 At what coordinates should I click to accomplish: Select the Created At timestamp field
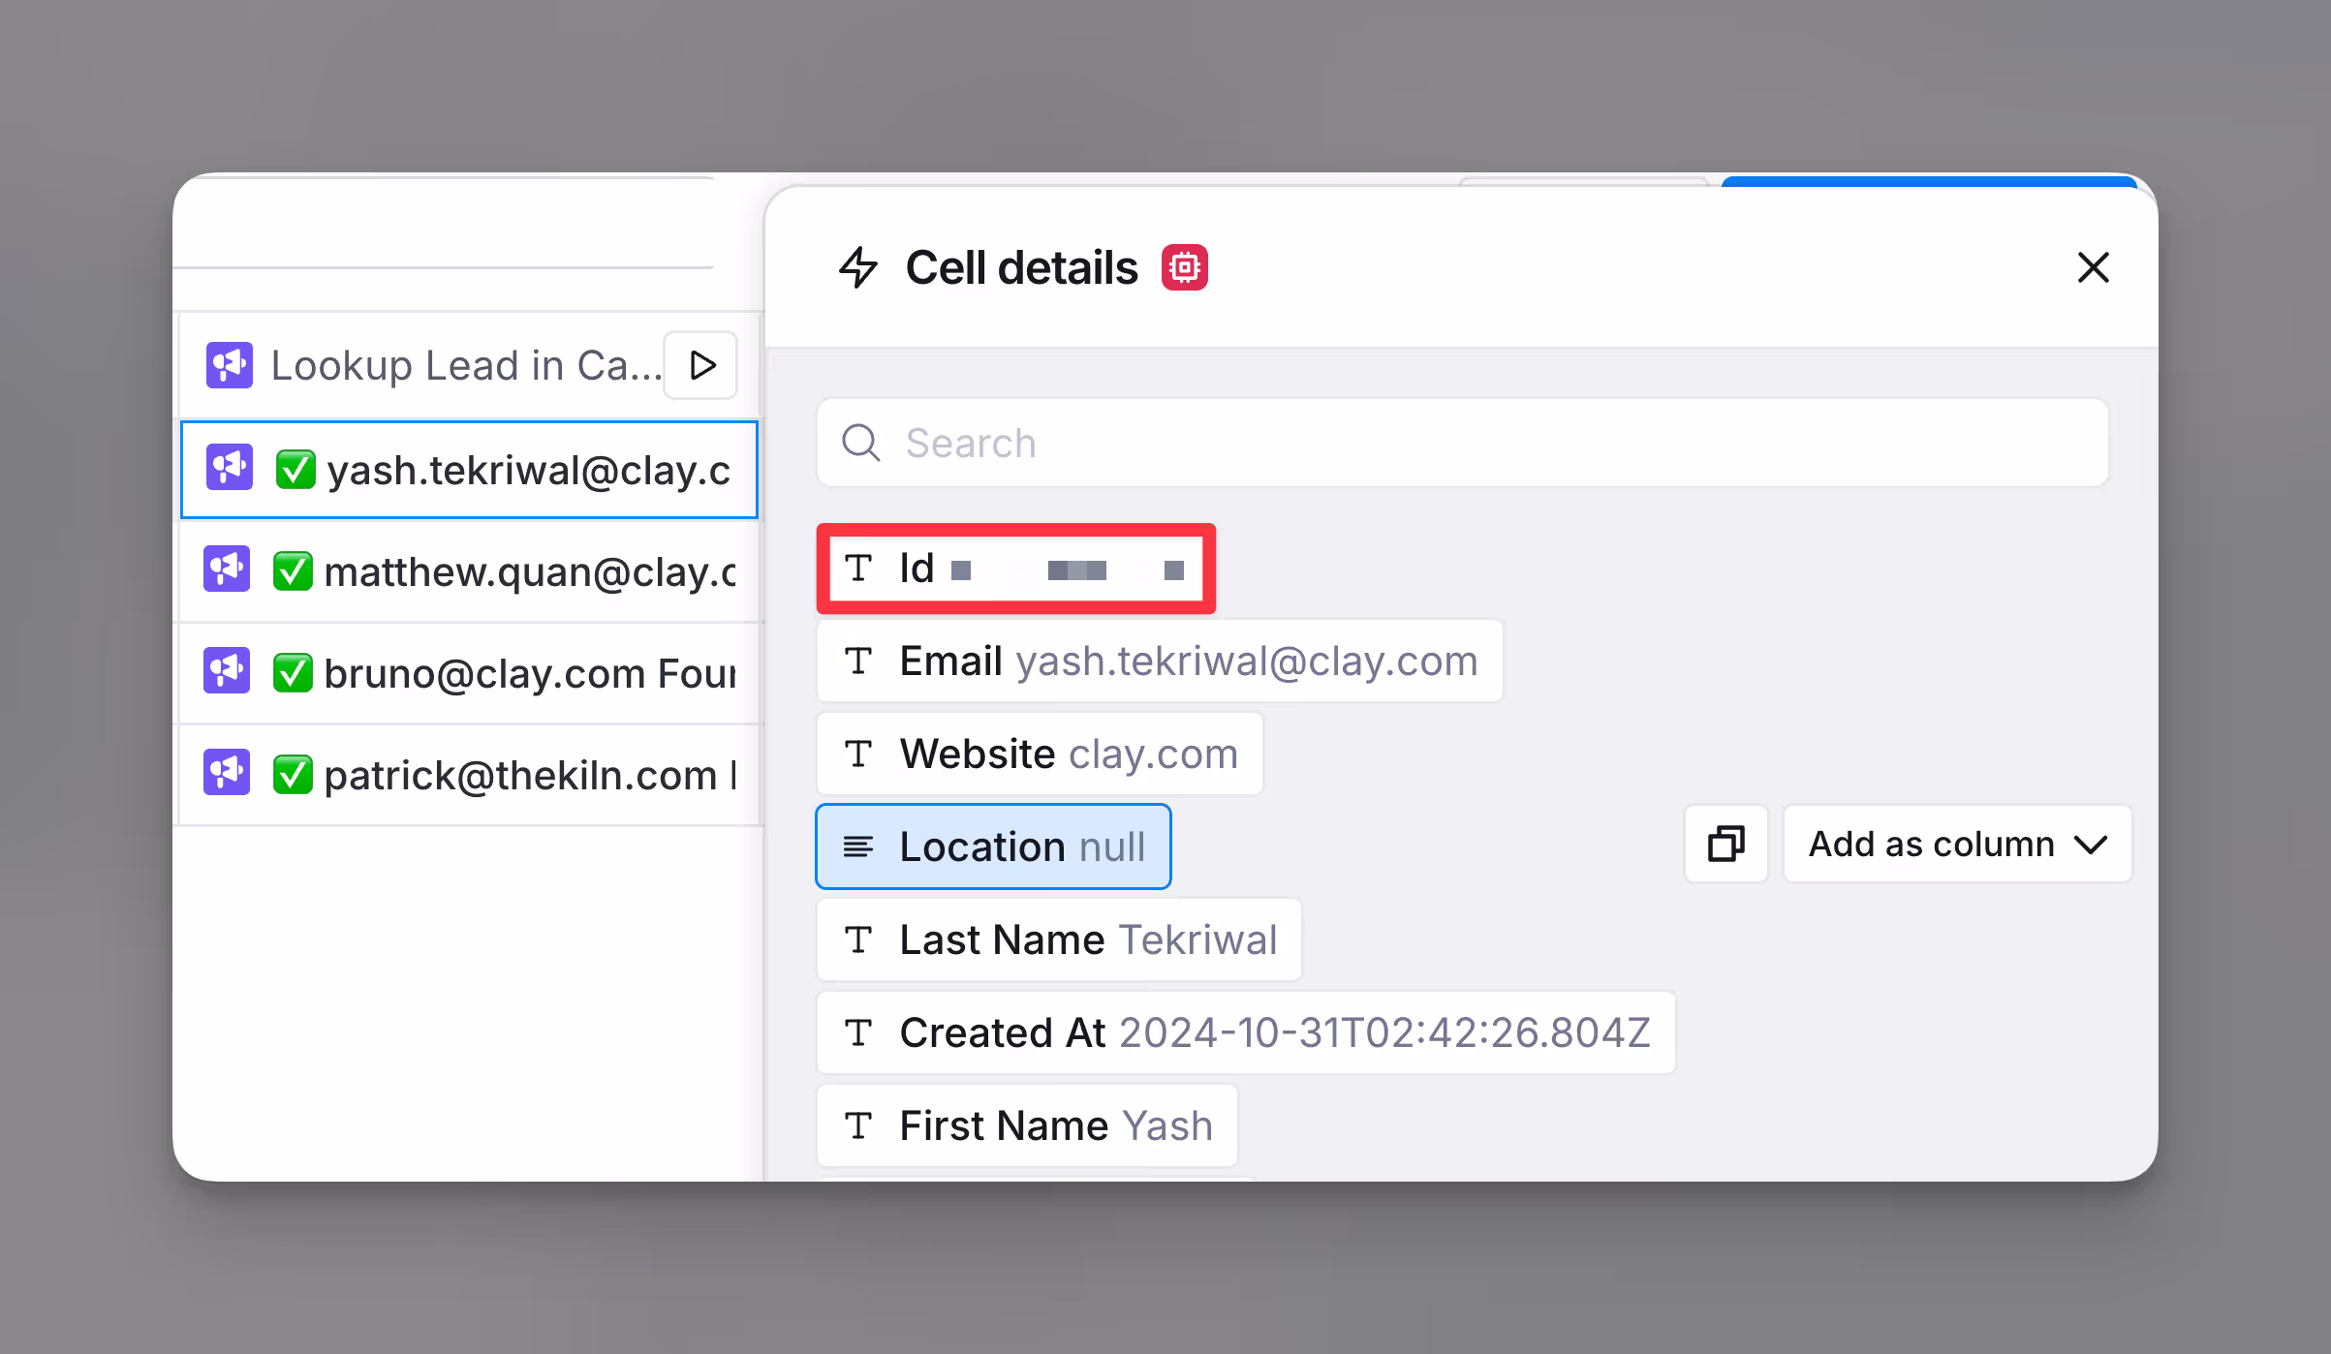[1245, 1032]
